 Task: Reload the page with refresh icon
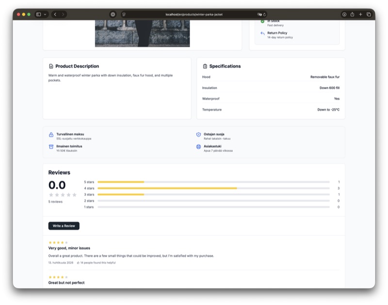[x=264, y=15]
